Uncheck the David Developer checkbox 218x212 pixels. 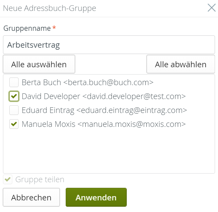[14, 96]
